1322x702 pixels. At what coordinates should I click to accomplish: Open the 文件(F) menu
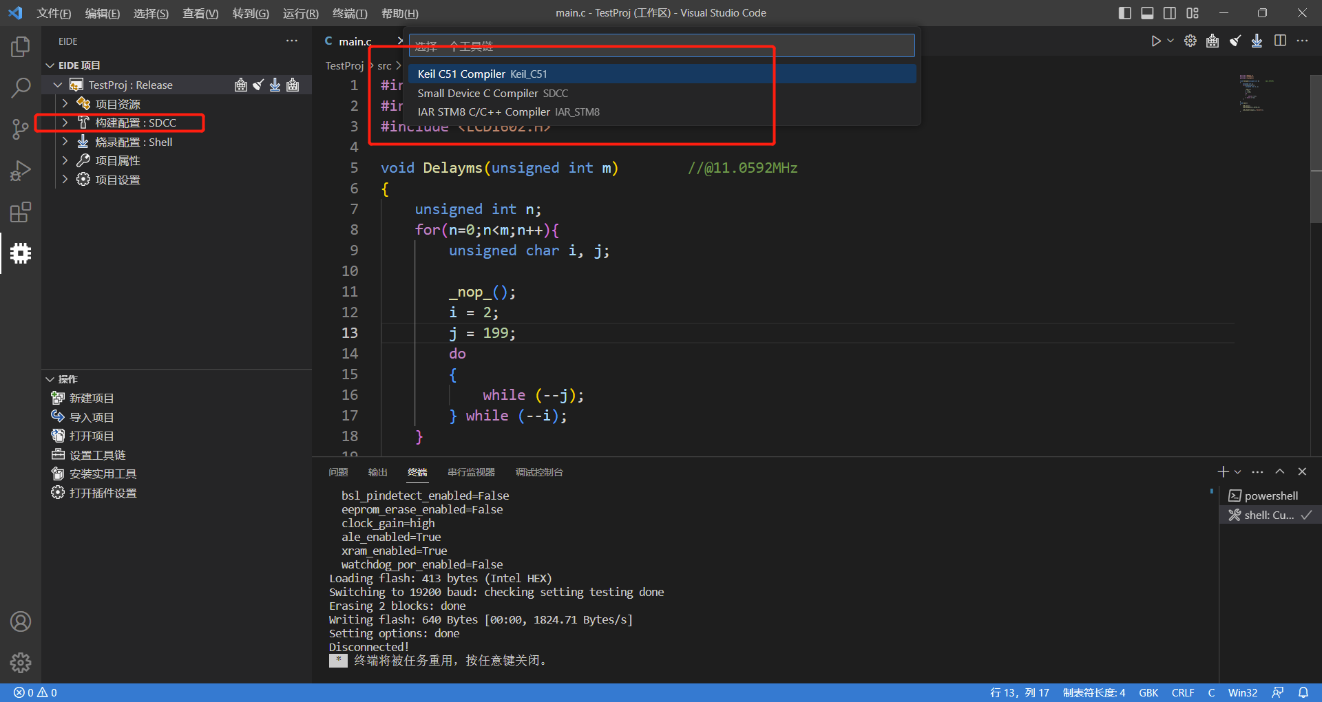point(54,13)
